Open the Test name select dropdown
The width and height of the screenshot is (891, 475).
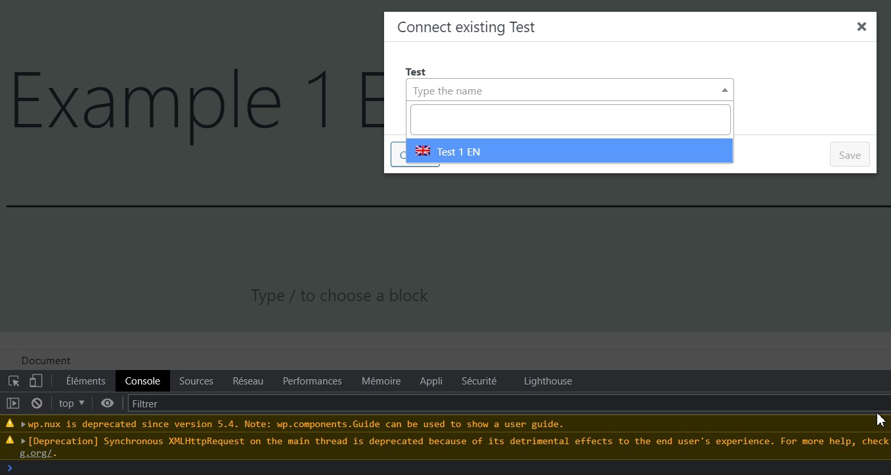pyautogui.click(x=569, y=90)
